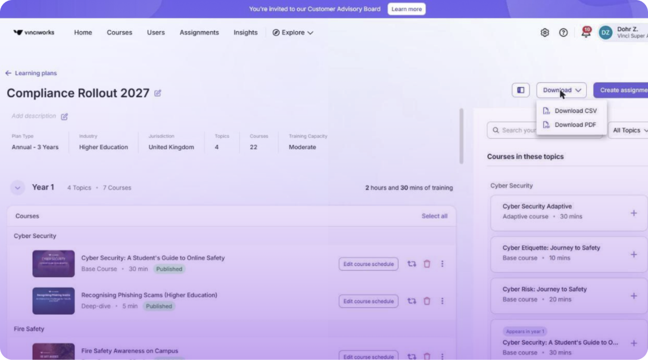Open the help question mark icon
The image size is (648, 360).
click(x=563, y=32)
